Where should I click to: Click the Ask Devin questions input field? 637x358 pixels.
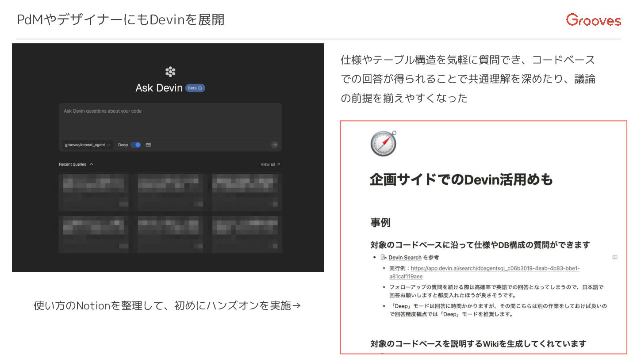(x=170, y=120)
